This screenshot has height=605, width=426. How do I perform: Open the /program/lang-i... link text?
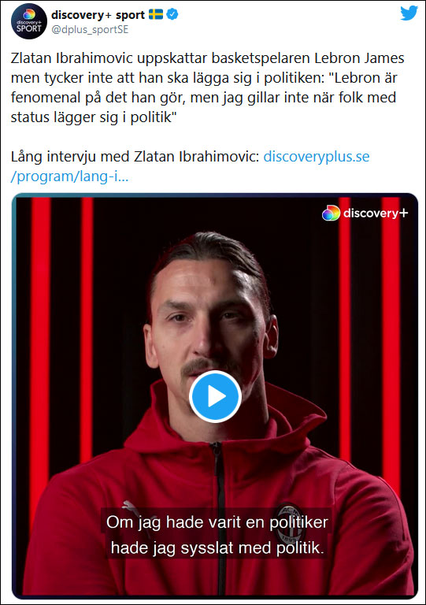pyautogui.click(x=69, y=176)
